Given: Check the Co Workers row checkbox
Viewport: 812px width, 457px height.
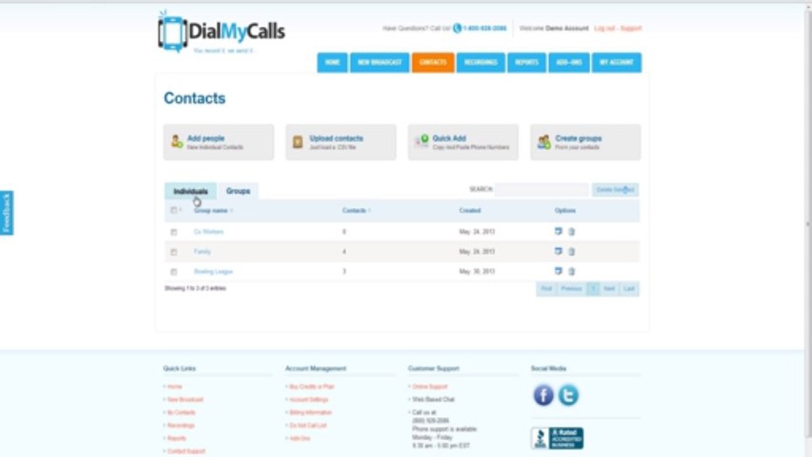Looking at the screenshot, I should pos(173,232).
